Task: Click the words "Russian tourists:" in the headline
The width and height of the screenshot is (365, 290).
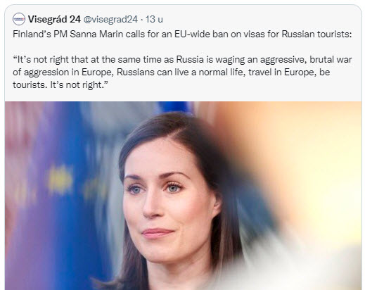Action: [316, 34]
